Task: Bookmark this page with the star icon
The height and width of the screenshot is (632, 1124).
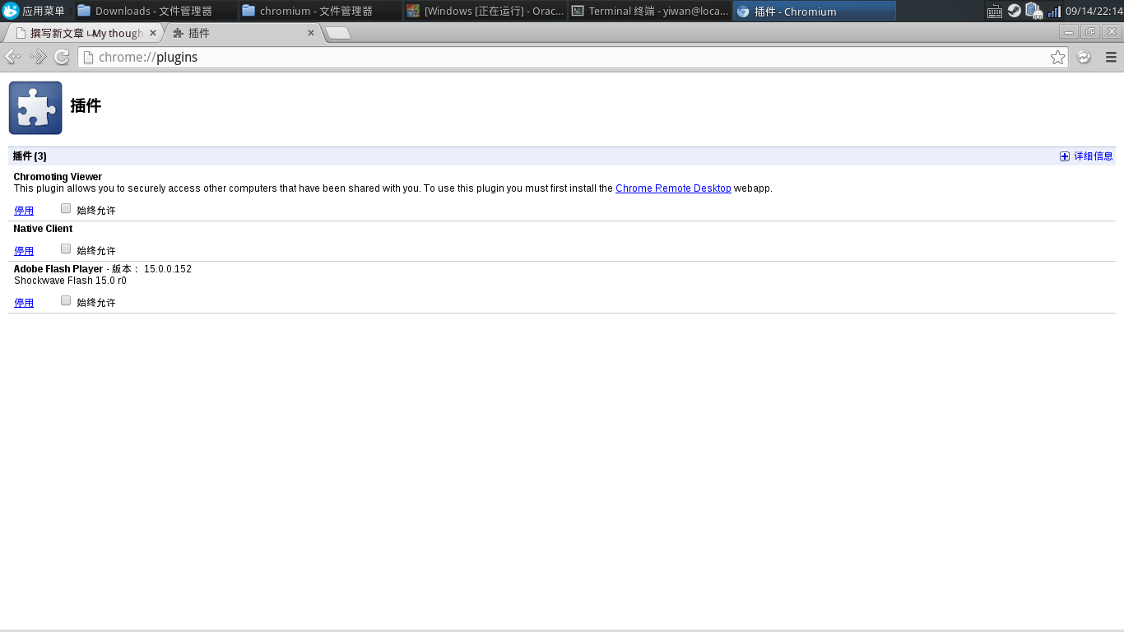Action: point(1057,57)
